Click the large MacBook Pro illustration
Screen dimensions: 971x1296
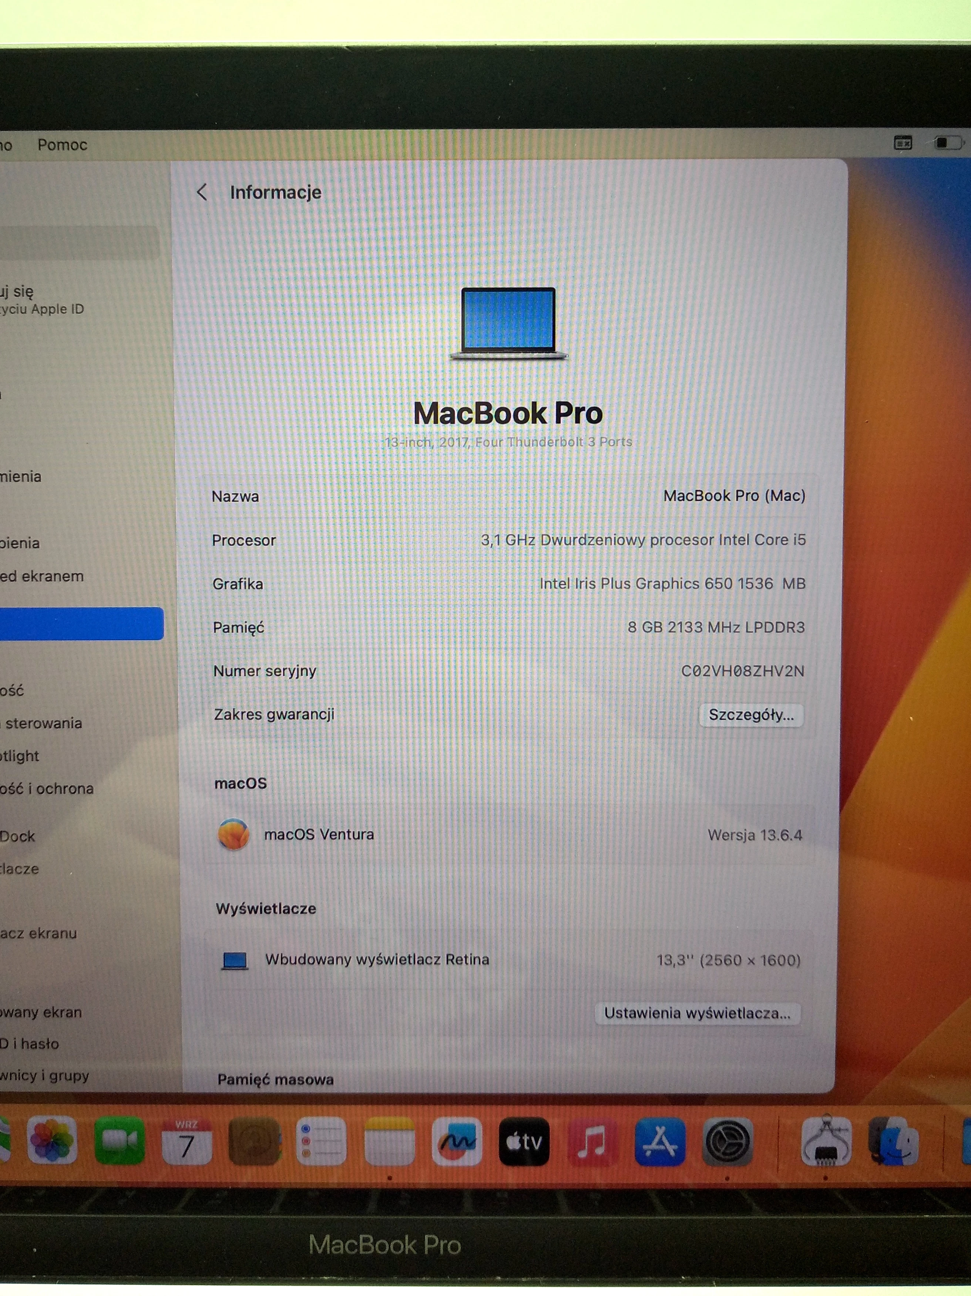[x=508, y=323]
